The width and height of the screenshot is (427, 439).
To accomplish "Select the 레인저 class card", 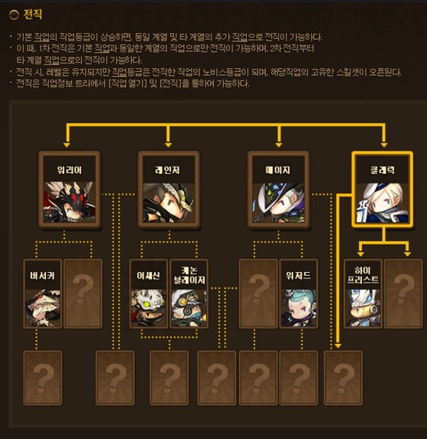I will click(x=169, y=190).
